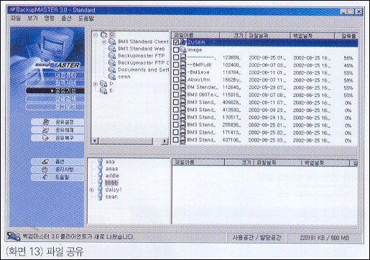Expand the BM3 Standard Client folder
Screen dimensions: 370x260
(104, 42)
